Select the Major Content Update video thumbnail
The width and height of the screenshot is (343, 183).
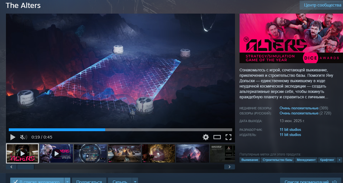click(56, 153)
